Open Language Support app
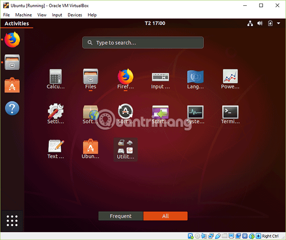Image resolution: width=286 pixels, height=240 pixels. click(195, 79)
